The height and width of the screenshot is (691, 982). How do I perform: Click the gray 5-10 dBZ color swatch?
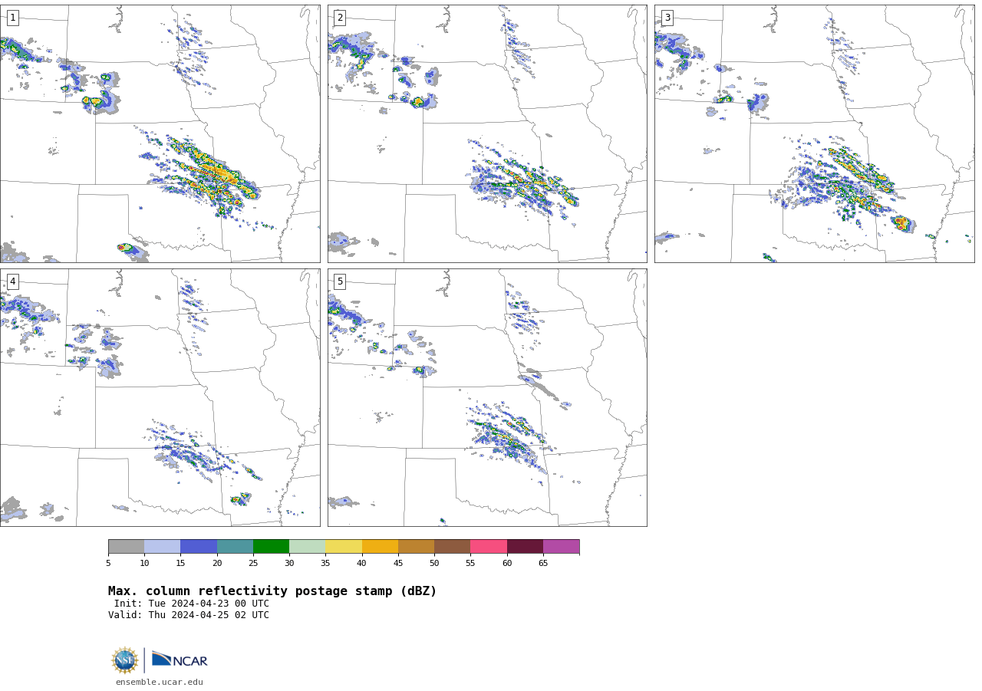tap(126, 547)
